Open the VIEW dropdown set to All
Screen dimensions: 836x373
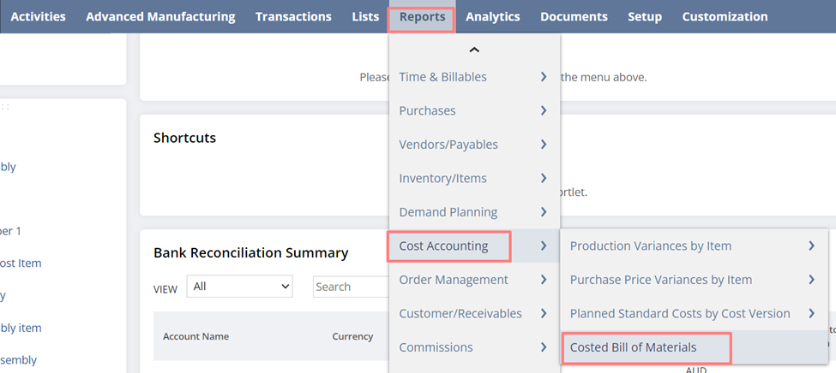point(241,287)
